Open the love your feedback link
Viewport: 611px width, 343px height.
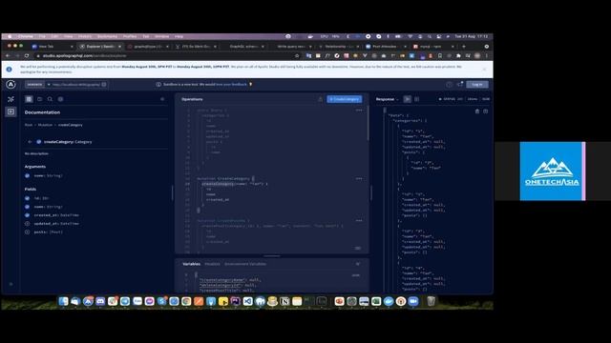pos(231,85)
